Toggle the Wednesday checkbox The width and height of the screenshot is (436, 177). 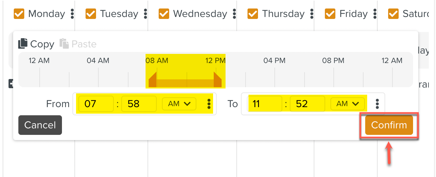point(164,14)
